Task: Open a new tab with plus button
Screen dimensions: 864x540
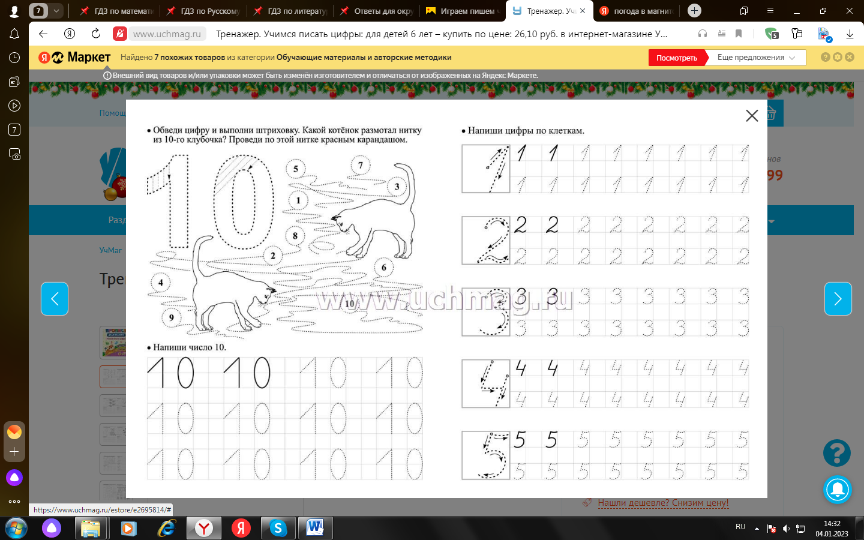Action: click(694, 11)
